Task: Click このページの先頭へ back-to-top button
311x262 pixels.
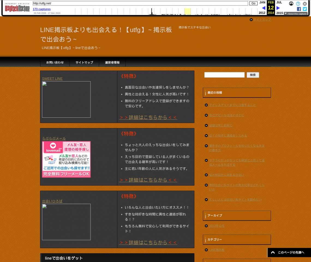Action: pyautogui.click(x=289, y=252)
